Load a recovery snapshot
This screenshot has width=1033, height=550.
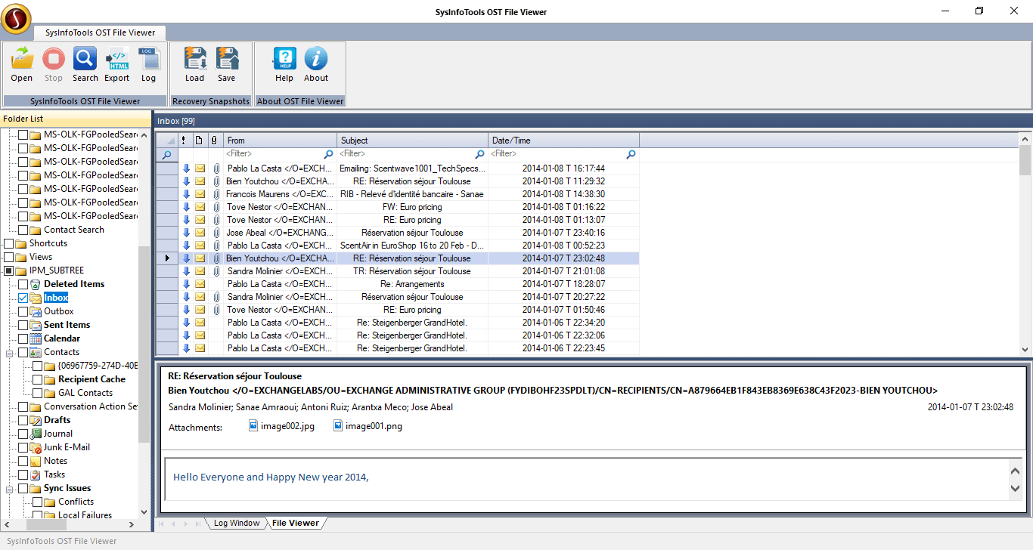click(194, 63)
